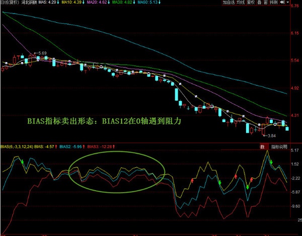Click the 6.15 price axis value

coord(294,33)
